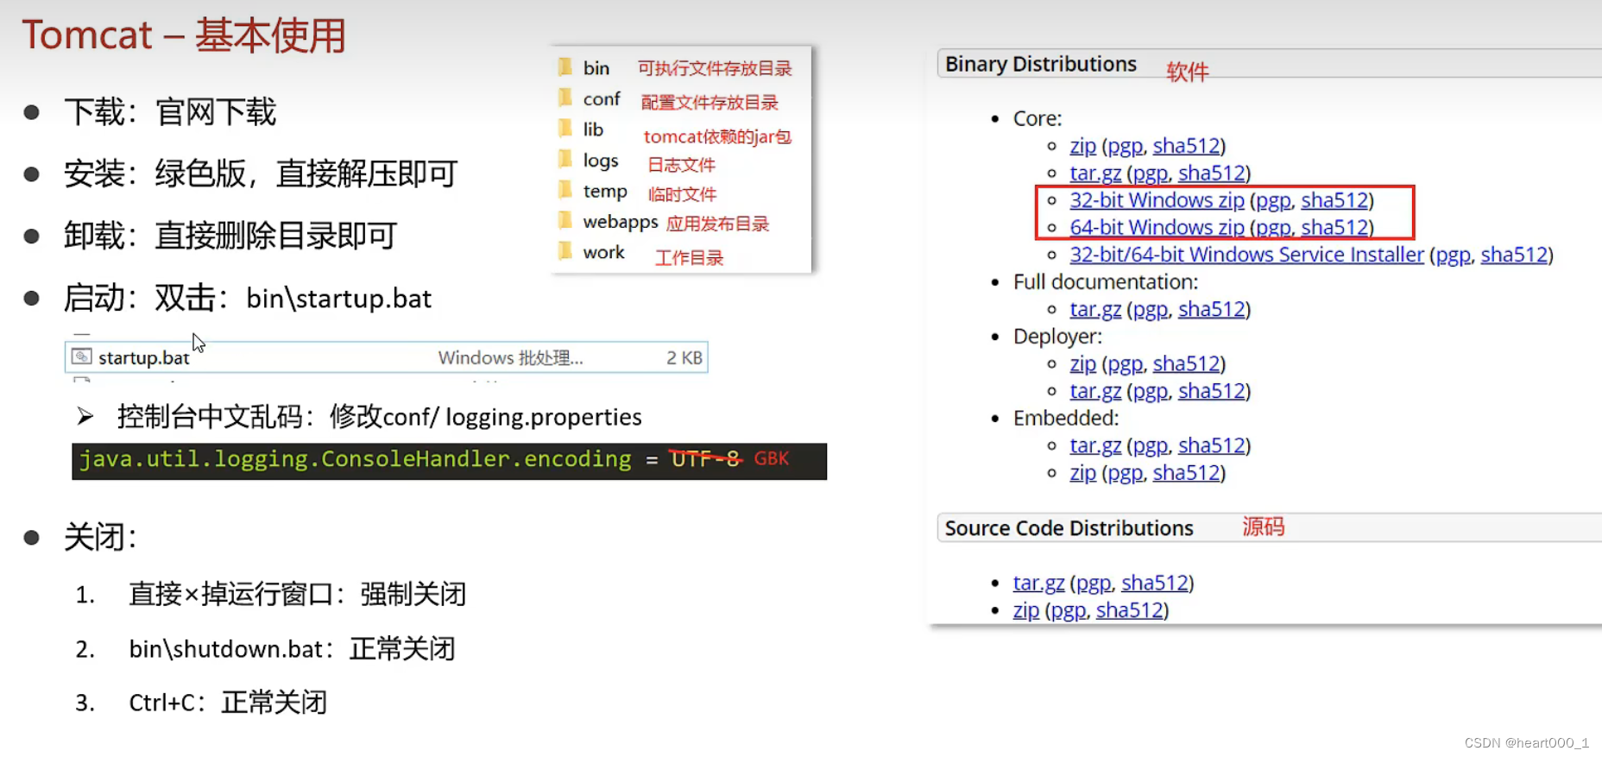Click the 'Binary Distributions' section header
1602x757 pixels.
click(x=1040, y=64)
